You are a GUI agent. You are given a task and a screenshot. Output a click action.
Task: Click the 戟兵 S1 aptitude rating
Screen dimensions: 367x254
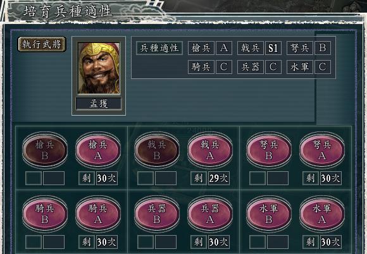point(273,48)
